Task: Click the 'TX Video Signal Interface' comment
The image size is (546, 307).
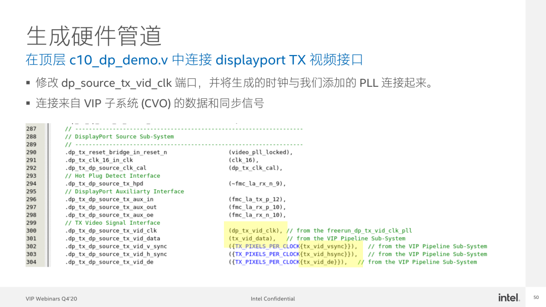Action: pos(112,223)
